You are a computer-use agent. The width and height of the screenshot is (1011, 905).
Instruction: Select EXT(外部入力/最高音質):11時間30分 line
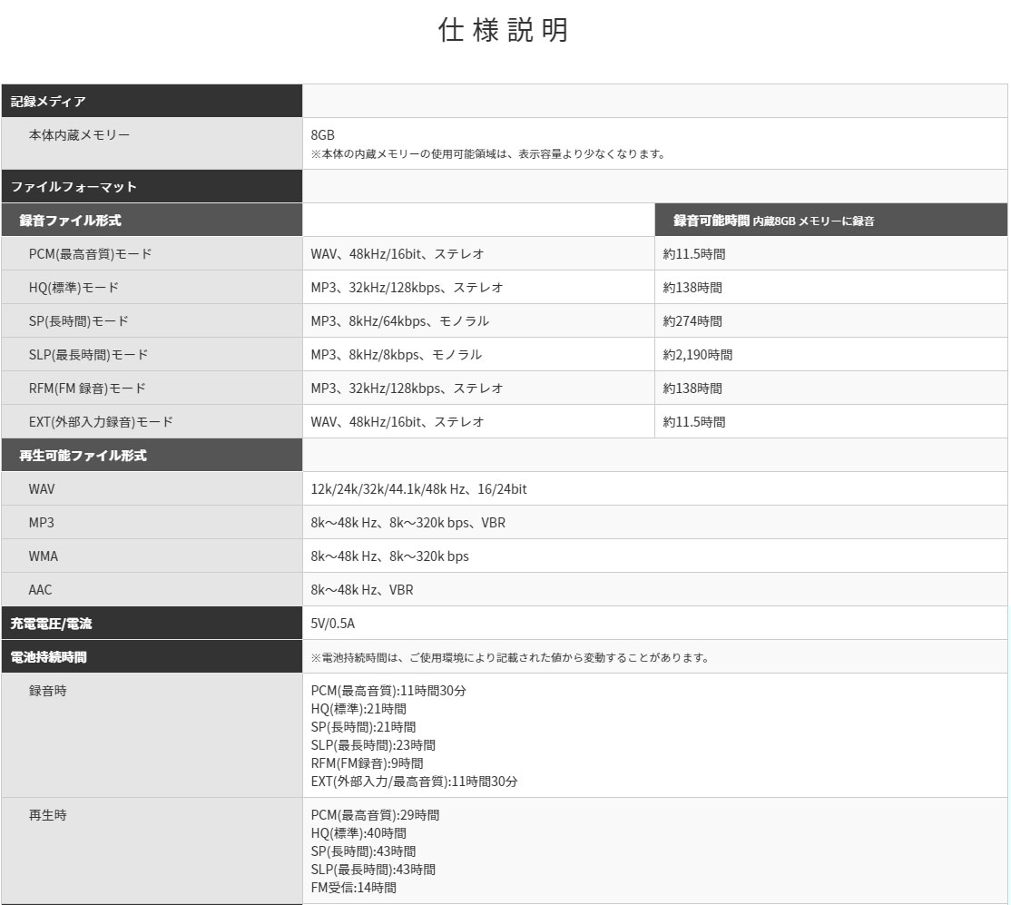(414, 782)
